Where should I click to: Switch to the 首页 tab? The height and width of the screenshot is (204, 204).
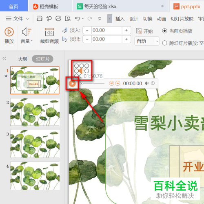pyautogui.click(x=14, y=6)
